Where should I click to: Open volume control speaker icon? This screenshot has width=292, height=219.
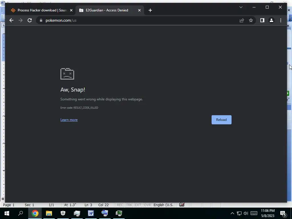click(246, 213)
